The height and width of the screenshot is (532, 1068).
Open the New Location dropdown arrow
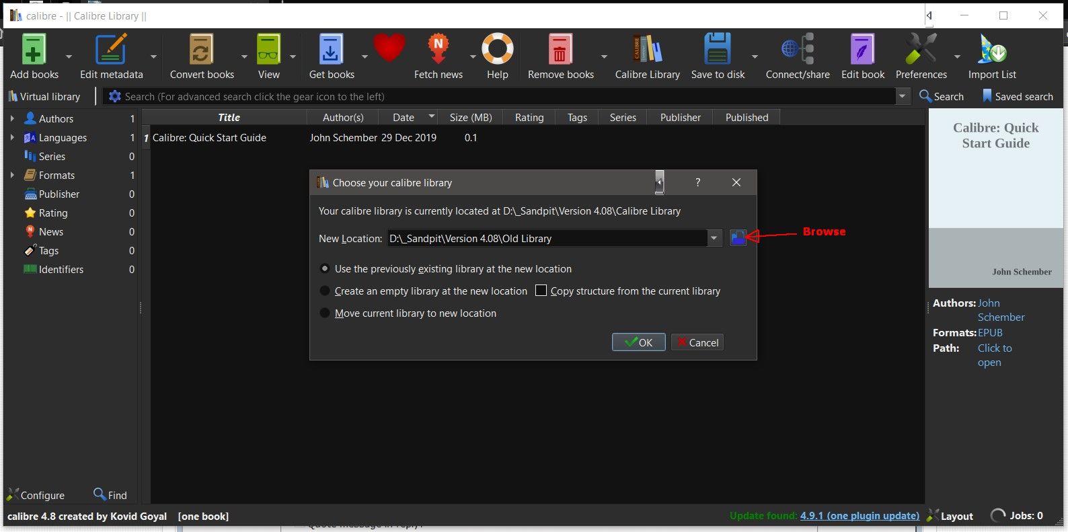714,238
